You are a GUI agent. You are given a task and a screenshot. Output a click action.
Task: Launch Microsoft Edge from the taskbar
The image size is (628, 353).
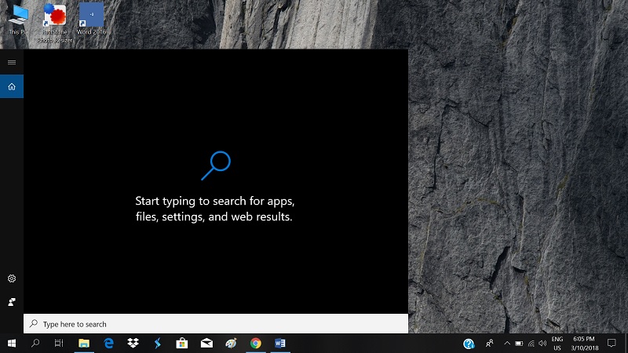point(108,343)
